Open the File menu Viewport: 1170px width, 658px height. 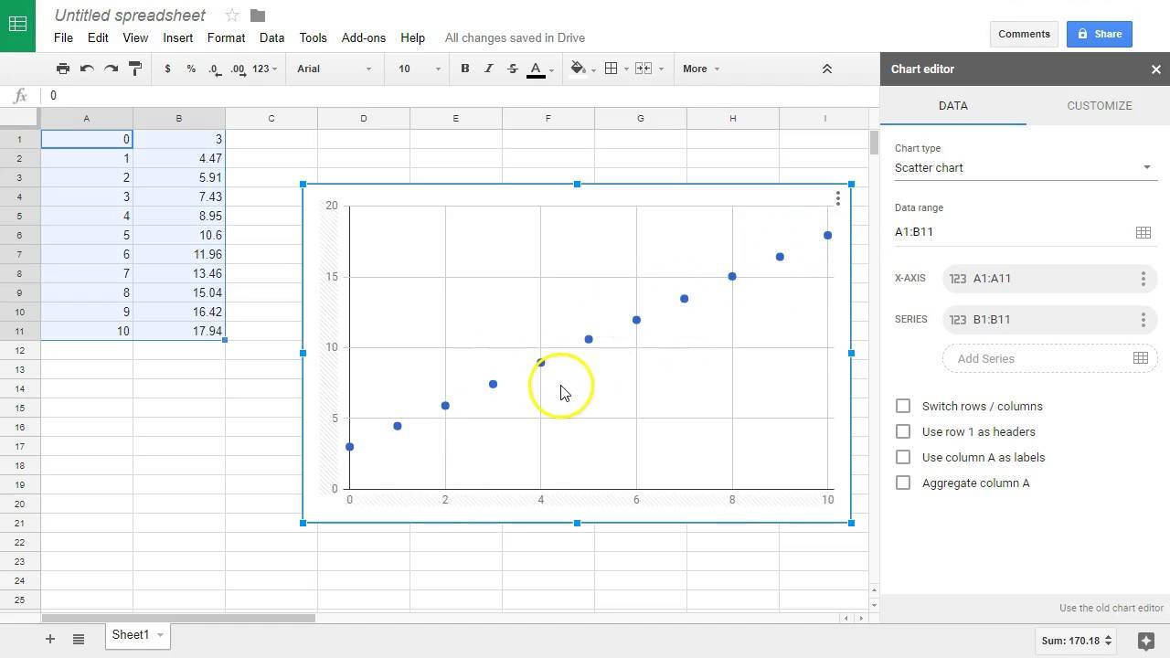(63, 37)
